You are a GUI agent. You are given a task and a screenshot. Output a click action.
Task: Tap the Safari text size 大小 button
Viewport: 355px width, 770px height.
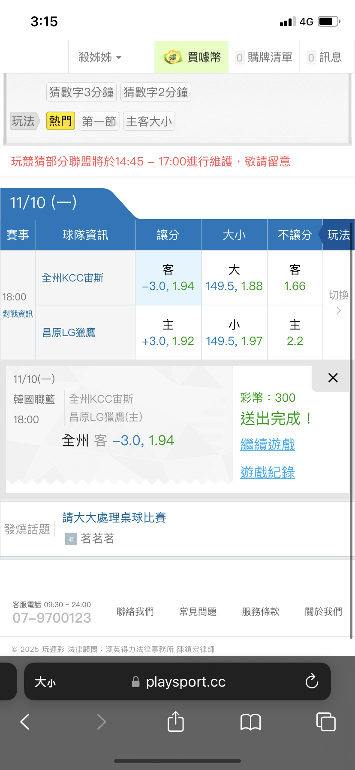coord(45,682)
